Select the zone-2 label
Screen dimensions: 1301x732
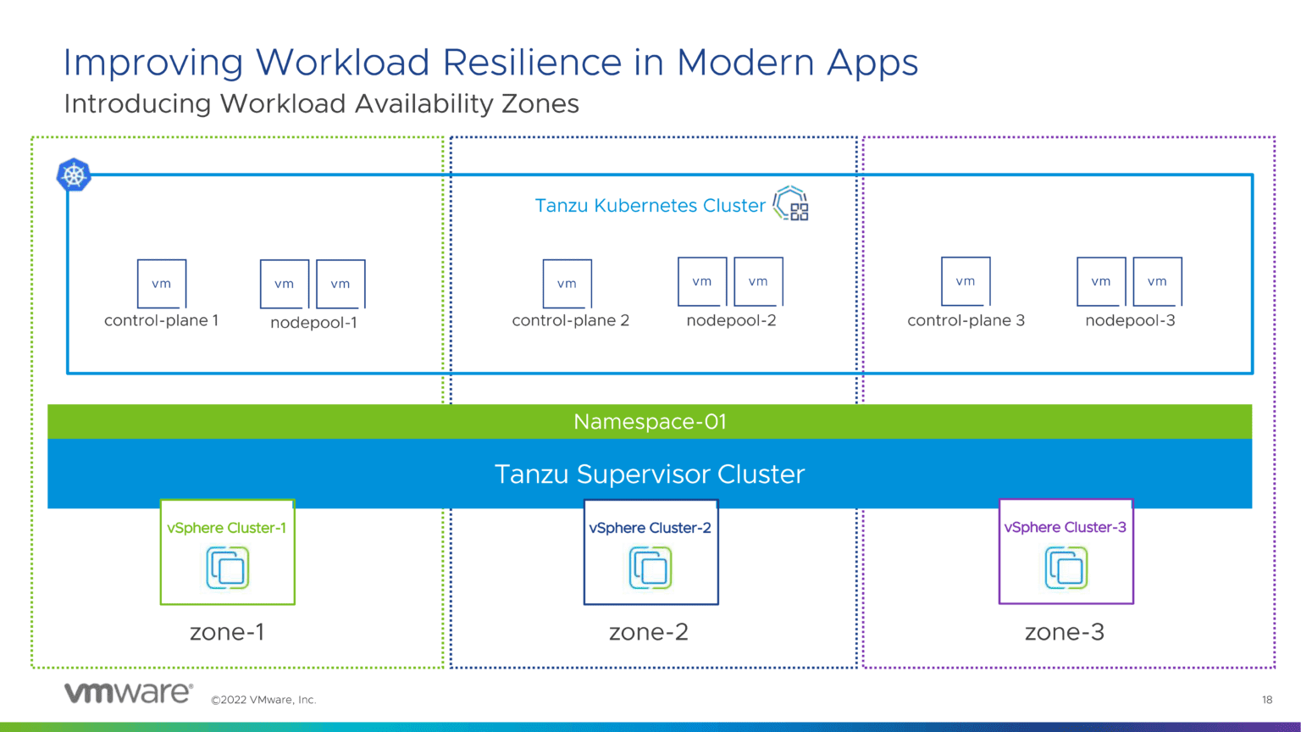coord(650,632)
